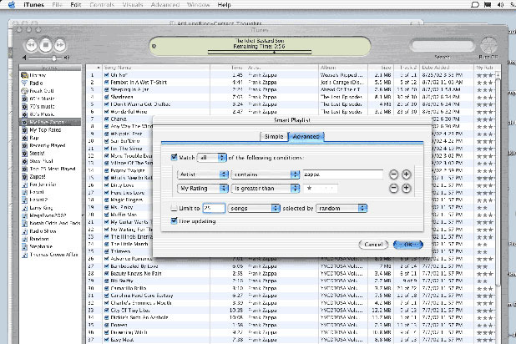Enable the Limit to checkbox
This screenshot has height=344, width=516.
(x=175, y=208)
